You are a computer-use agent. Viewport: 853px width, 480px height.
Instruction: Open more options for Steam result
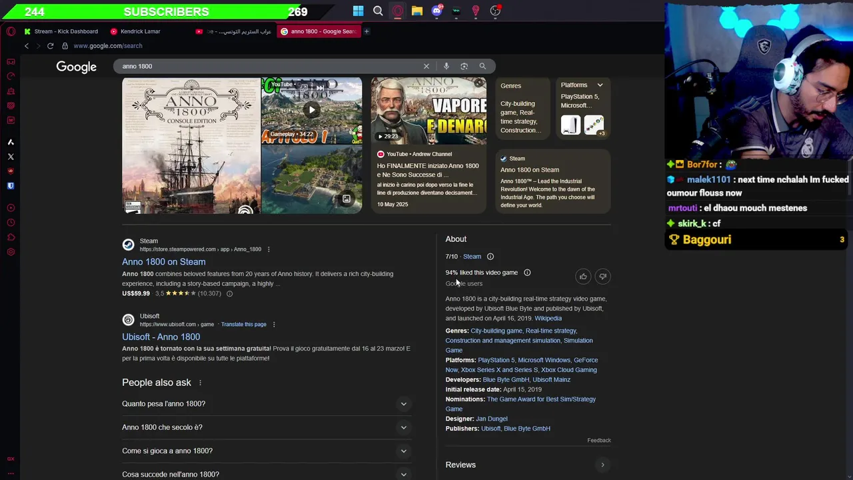[x=269, y=249]
